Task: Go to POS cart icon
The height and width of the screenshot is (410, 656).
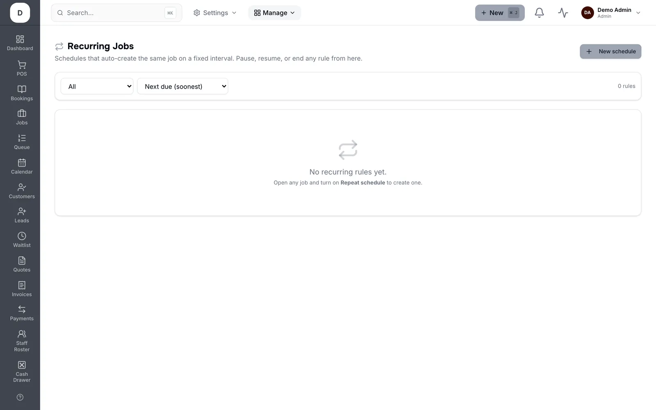Action: (x=22, y=65)
